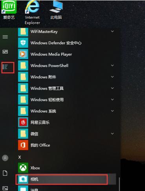145x191 pixels.
Task: Click the Windows 轻松使用 folder icon
Action: point(23,99)
